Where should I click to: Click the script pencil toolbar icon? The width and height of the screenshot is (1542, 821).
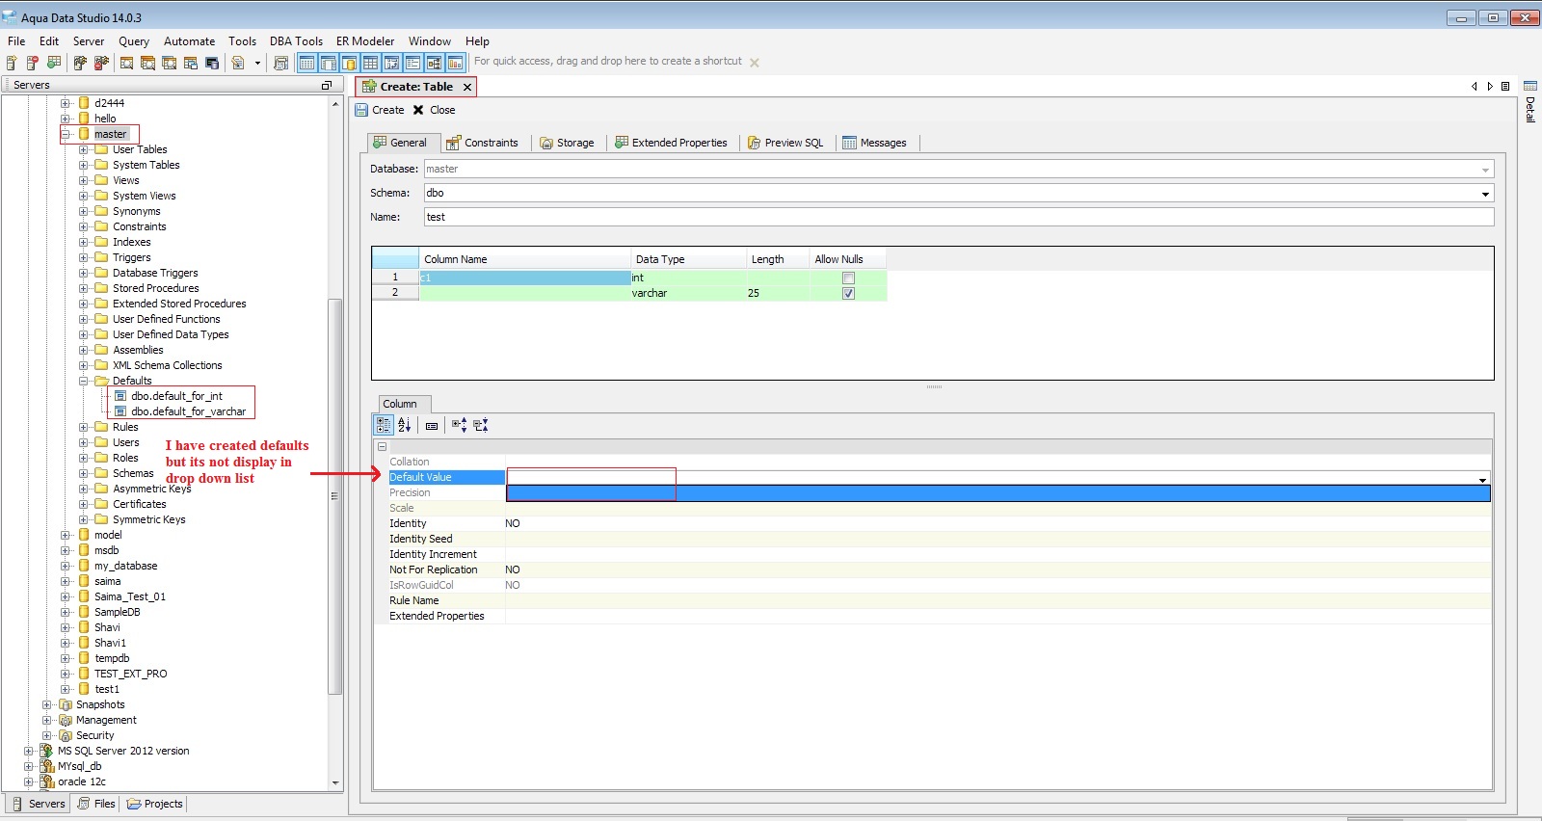pos(237,63)
